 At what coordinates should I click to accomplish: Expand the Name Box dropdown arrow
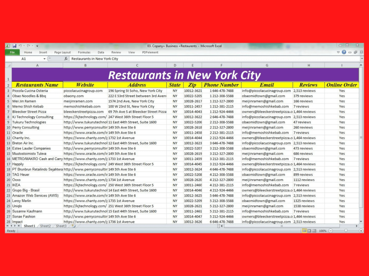pos(44,59)
